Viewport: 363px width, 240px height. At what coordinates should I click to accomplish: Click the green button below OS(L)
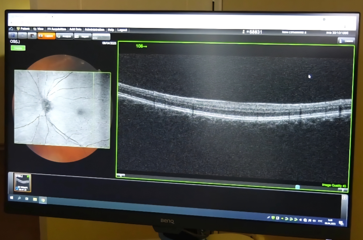pyautogui.click(x=18, y=48)
